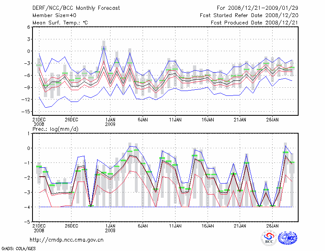Select the DERF/NCC/BCC Monthly Forecast title
Viewport: 325px width, 251px height.
point(73,8)
